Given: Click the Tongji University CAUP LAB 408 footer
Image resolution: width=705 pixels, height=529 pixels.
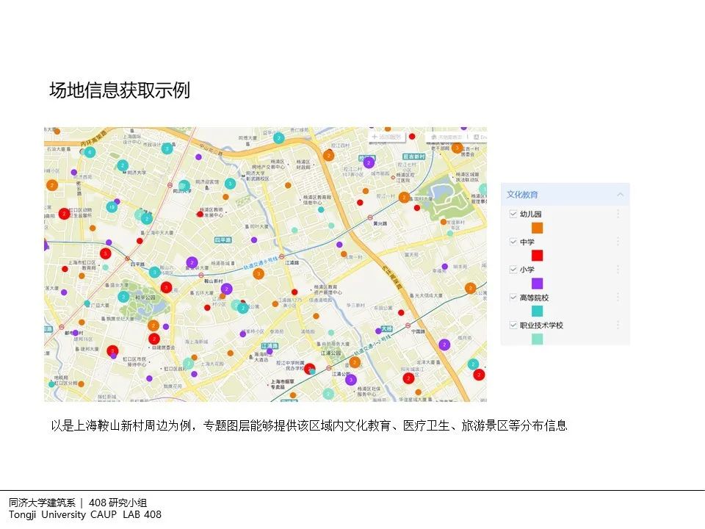Looking at the screenshot, I should (x=85, y=514).
